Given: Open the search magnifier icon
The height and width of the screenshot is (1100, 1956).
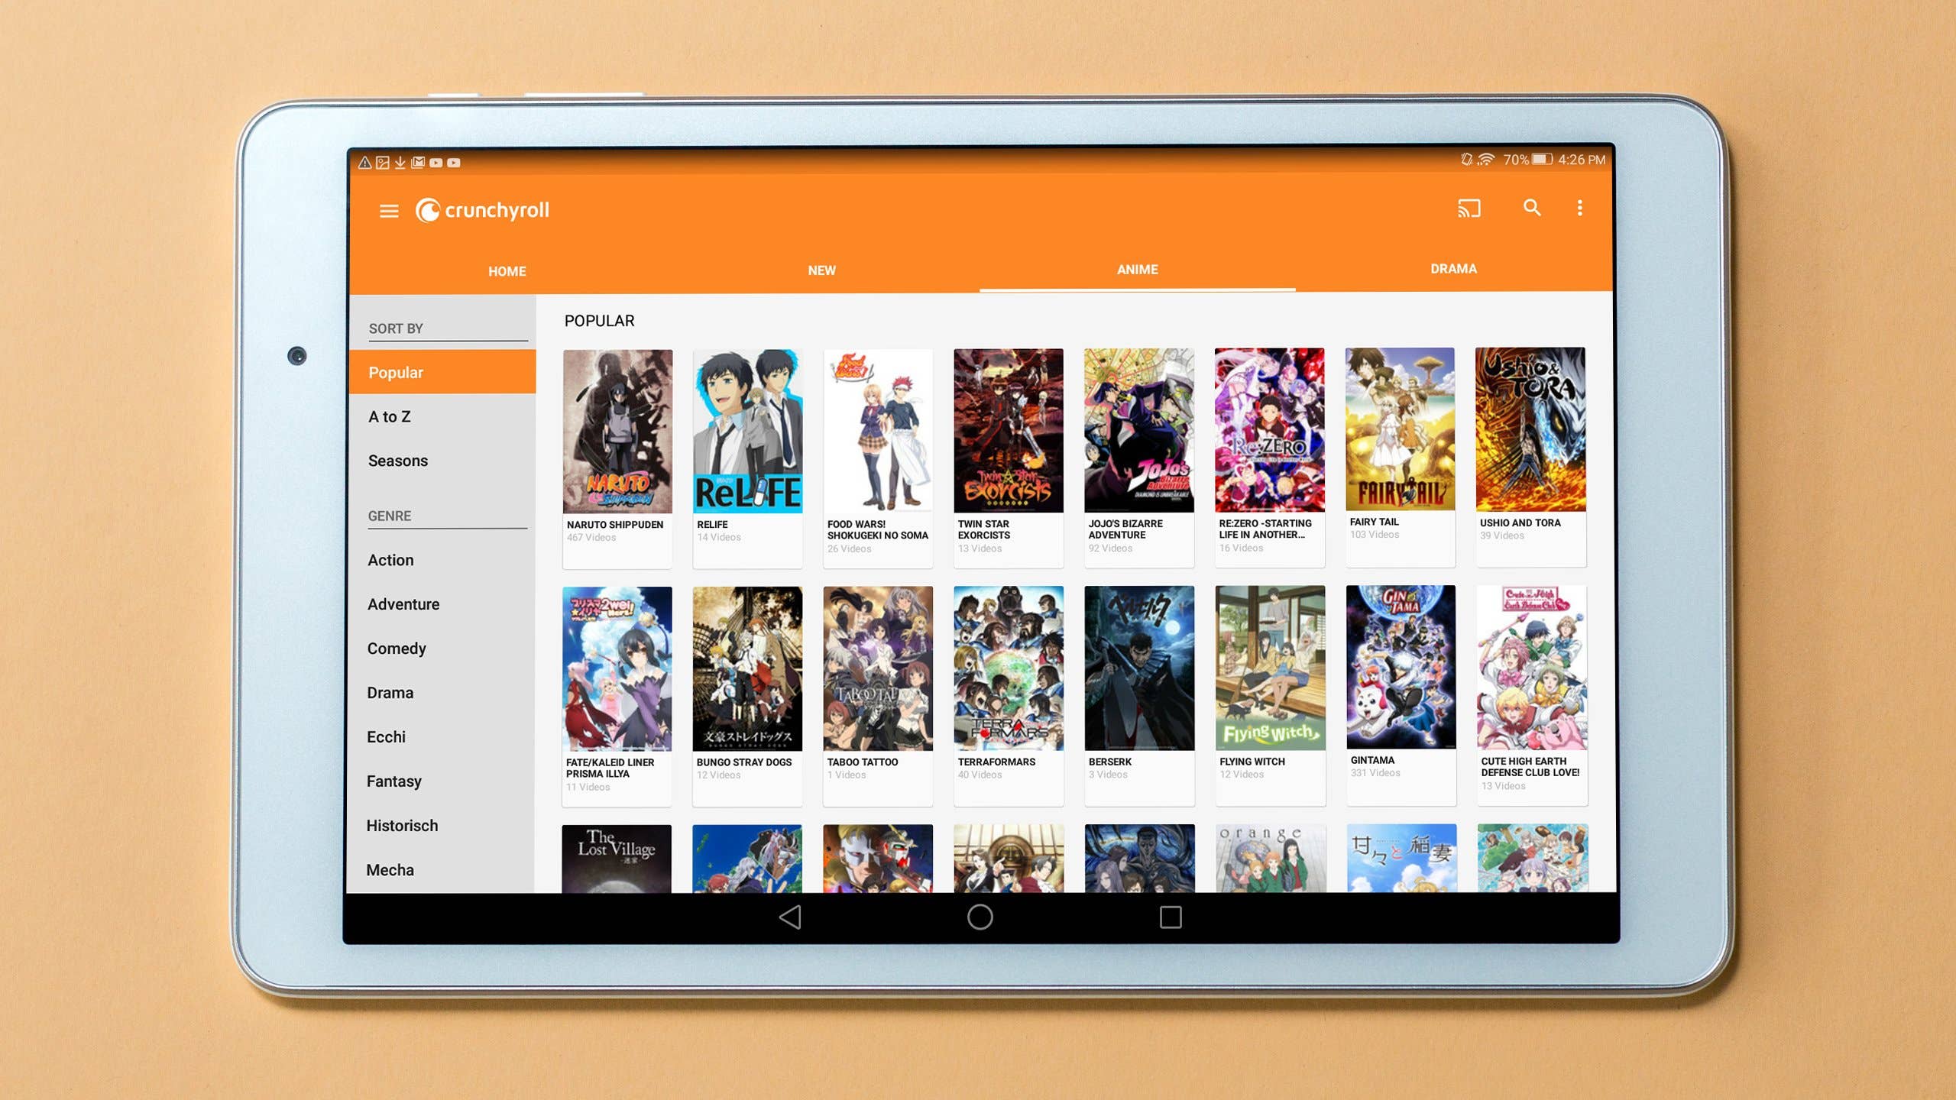Looking at the screenshot, I should point(1531,208).
